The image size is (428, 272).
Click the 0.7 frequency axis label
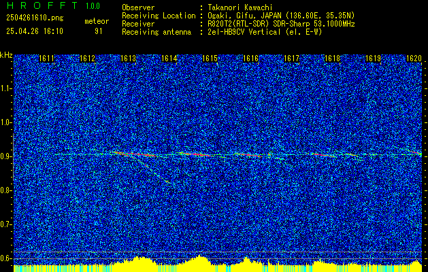(6, 224)
